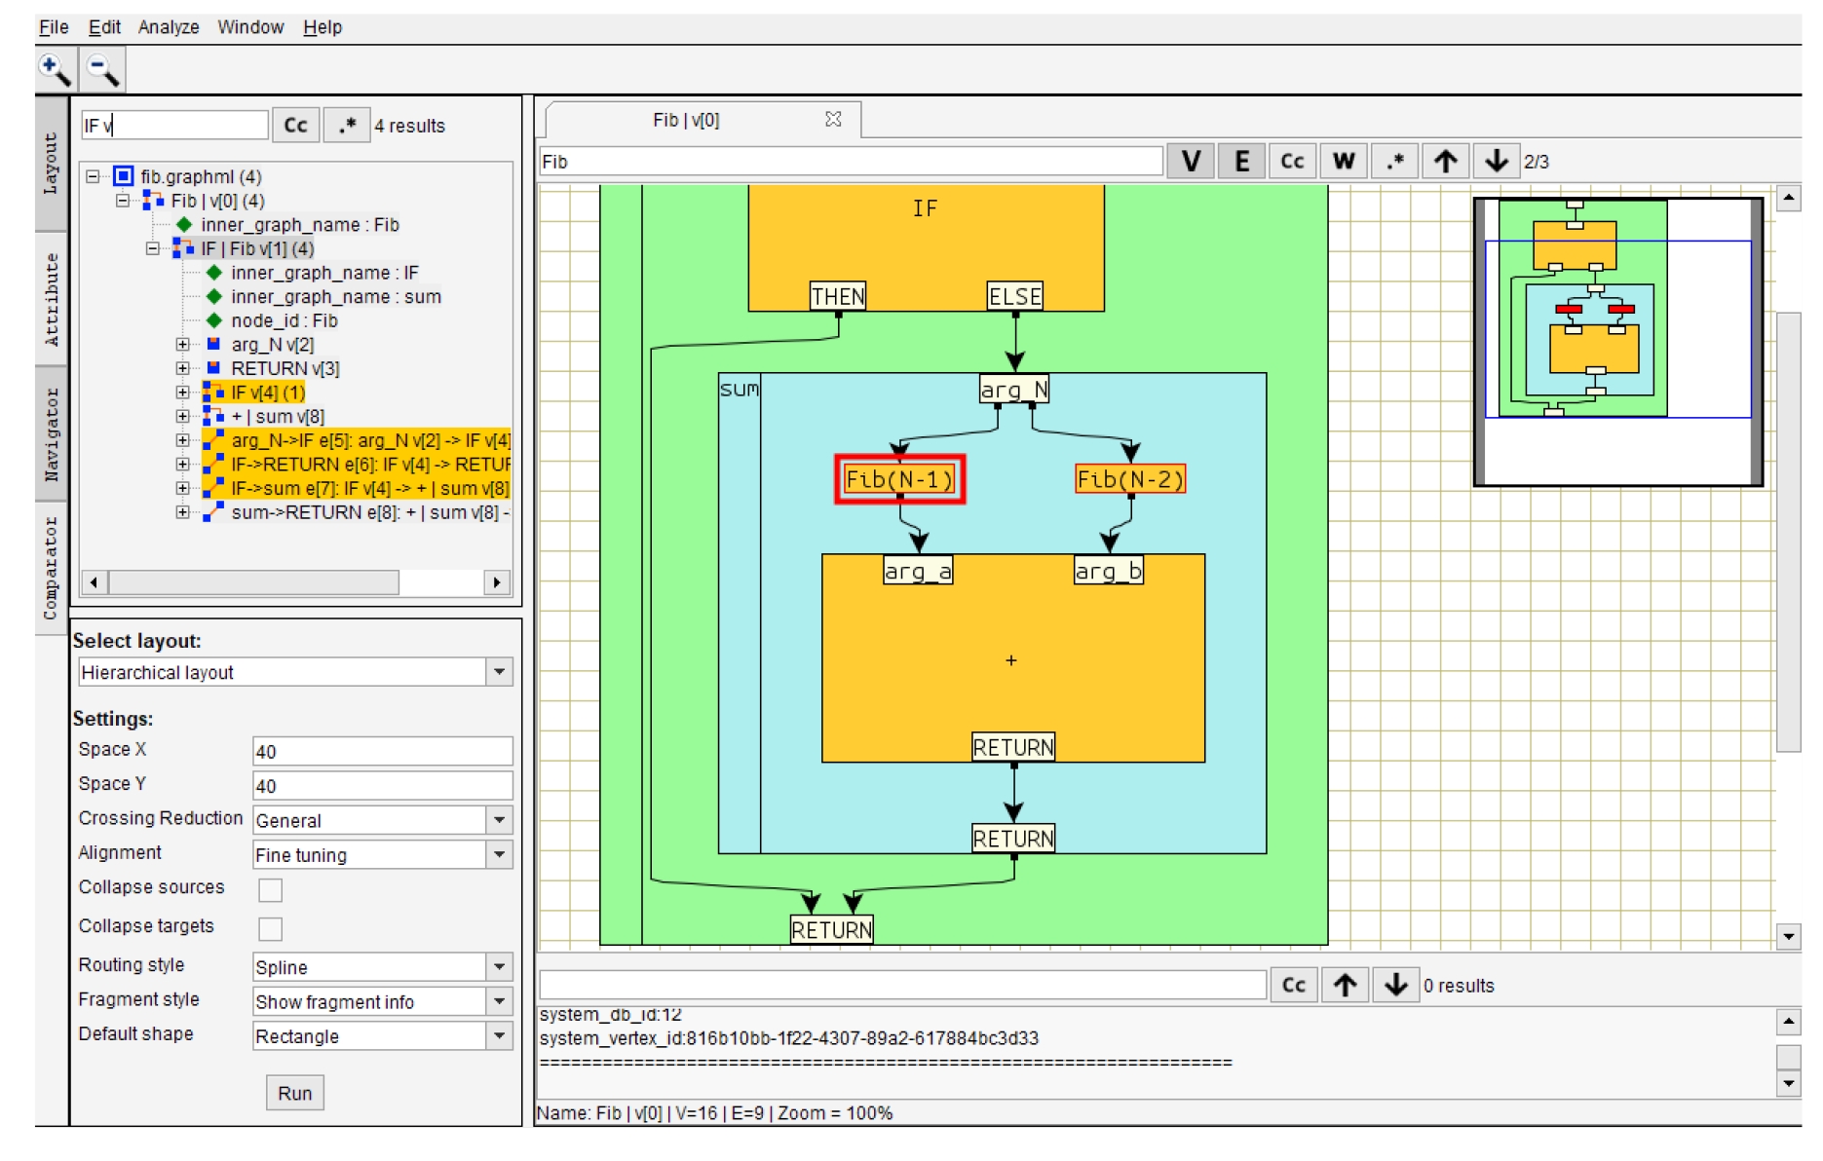Click the zoom out magnifier icon

tap(102, 69)
